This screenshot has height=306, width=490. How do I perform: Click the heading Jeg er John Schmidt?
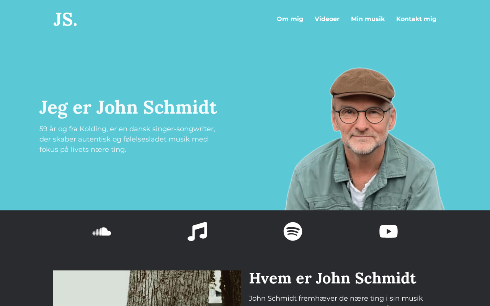(128, 107)
